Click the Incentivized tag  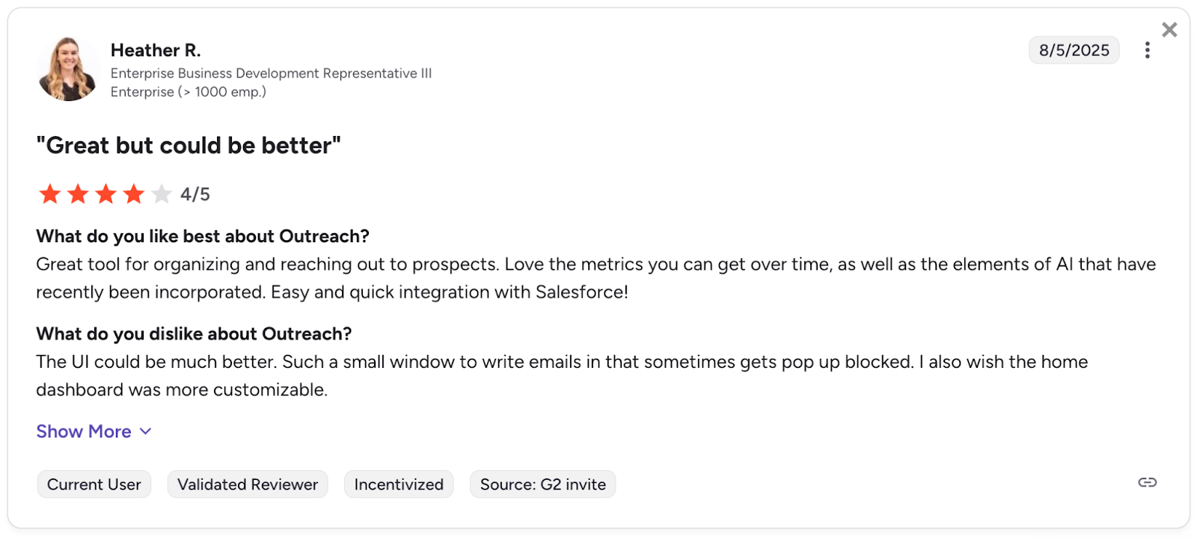tap(399, 484)
